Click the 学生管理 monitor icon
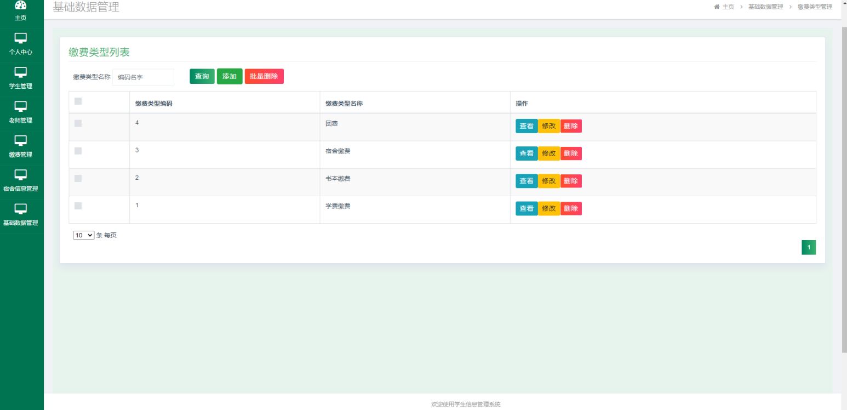 (x=21, y=72)
